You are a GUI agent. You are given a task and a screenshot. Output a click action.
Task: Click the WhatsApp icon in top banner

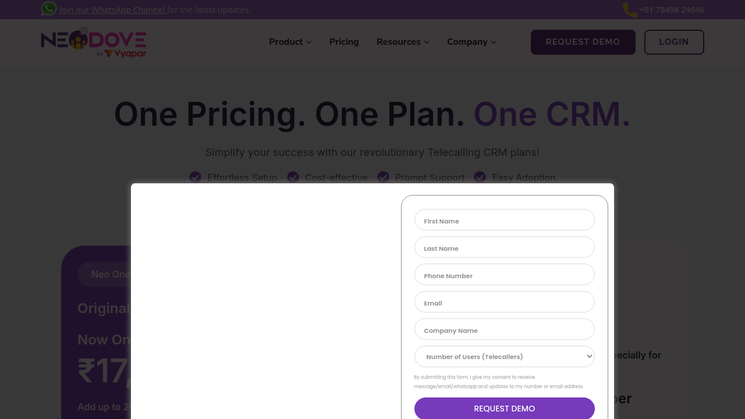[49, 9]
